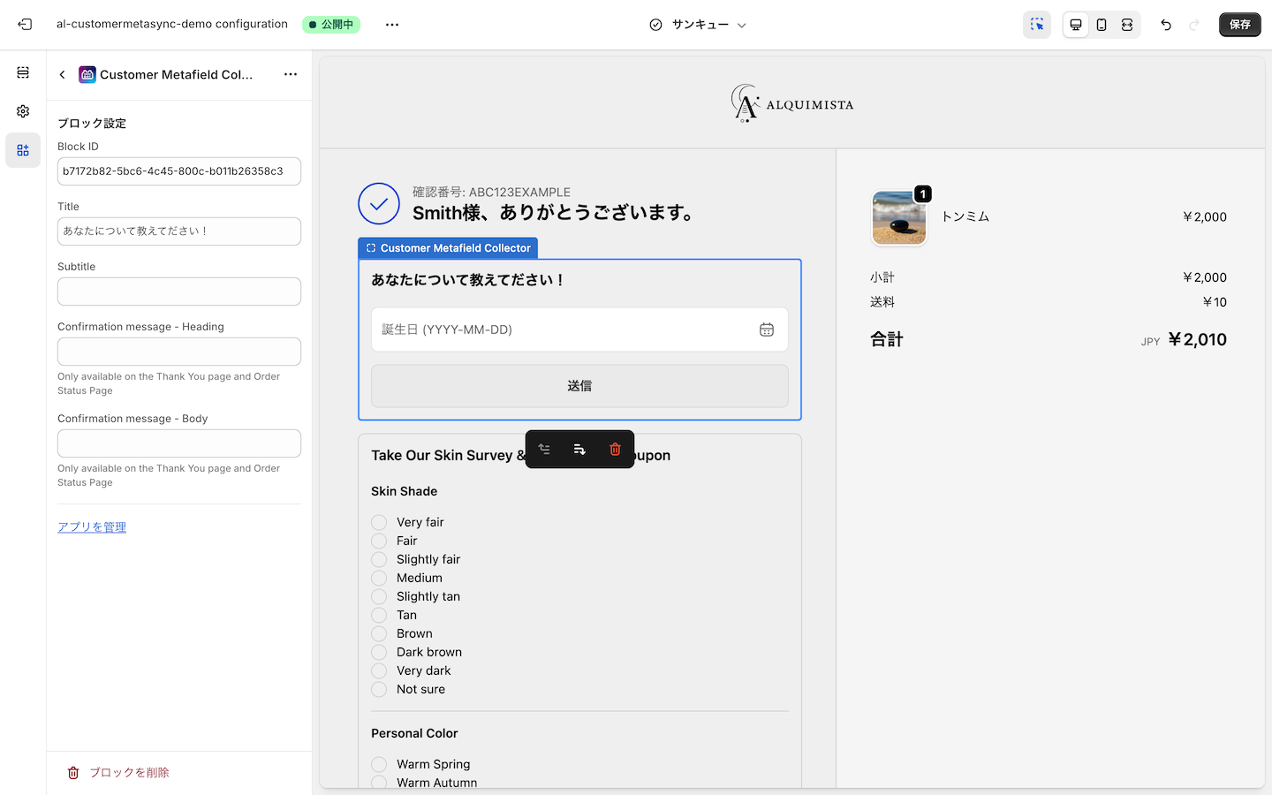The image size is (1272, 795).
Task: Toggle the inspector selection icon
Action: (1037, 25)
